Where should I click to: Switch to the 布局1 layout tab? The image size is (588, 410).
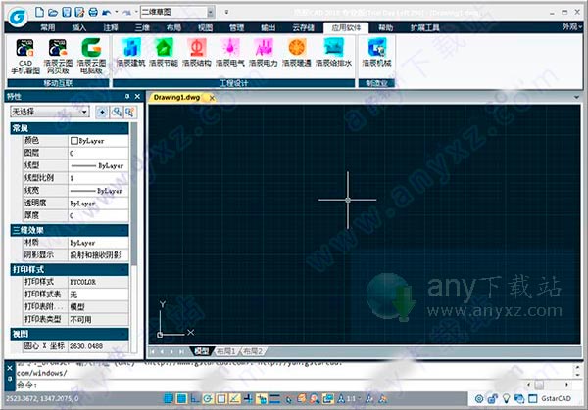[226, 351]
